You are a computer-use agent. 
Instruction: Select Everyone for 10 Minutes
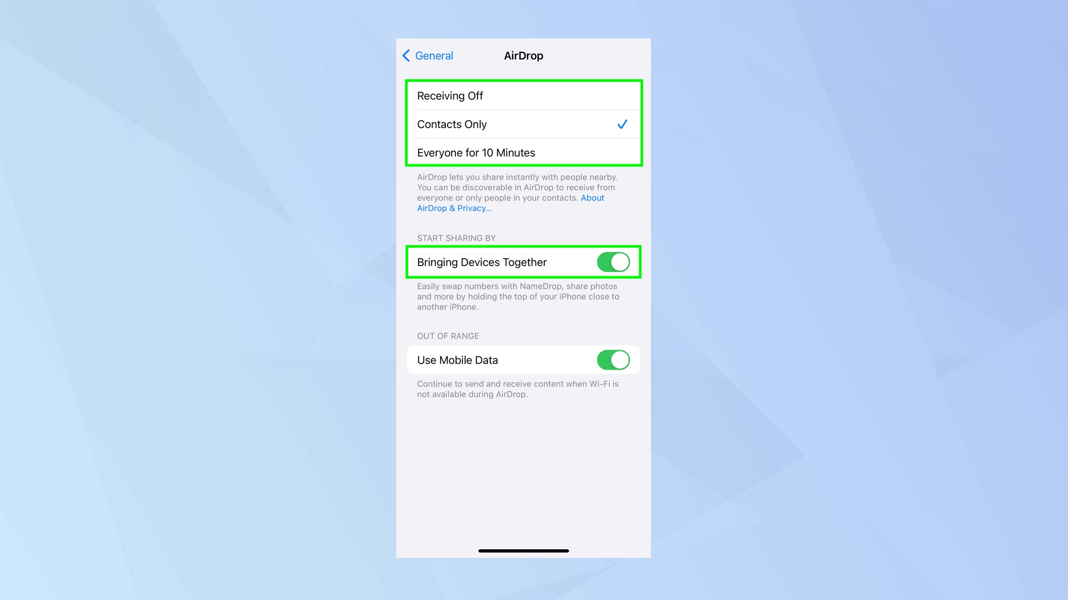(x=524, y=151)
